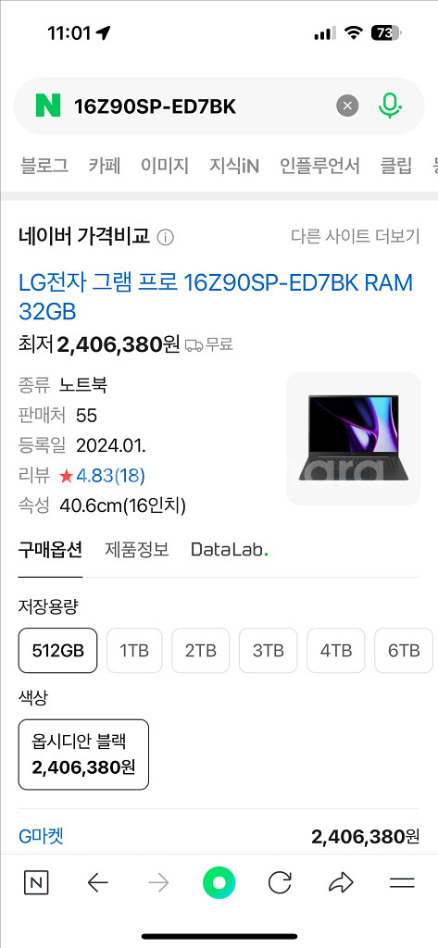This screenshot has height=948, width=438.
Task: View the laptop product thumbnail
Action: click(354, 438)
